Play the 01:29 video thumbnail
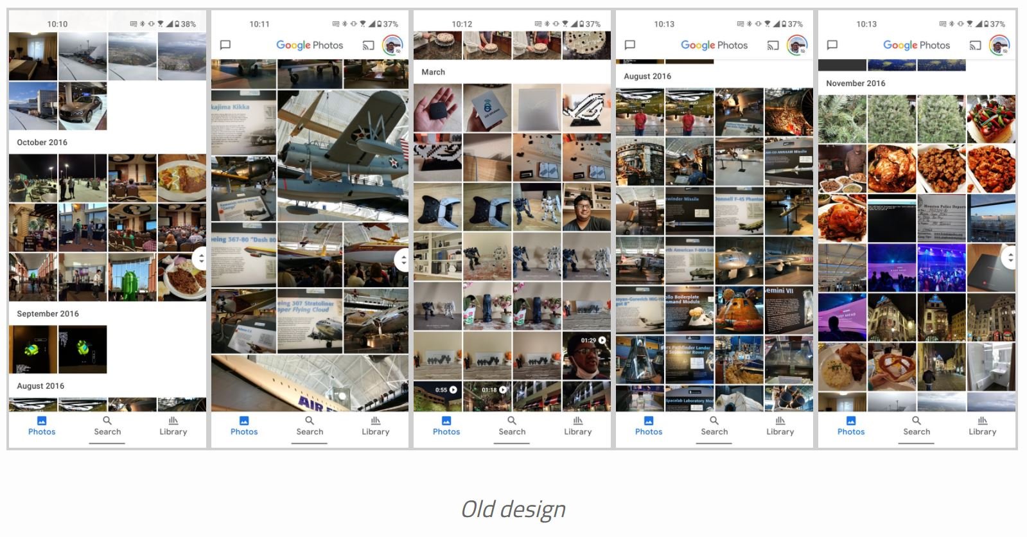 coord(586,355)
